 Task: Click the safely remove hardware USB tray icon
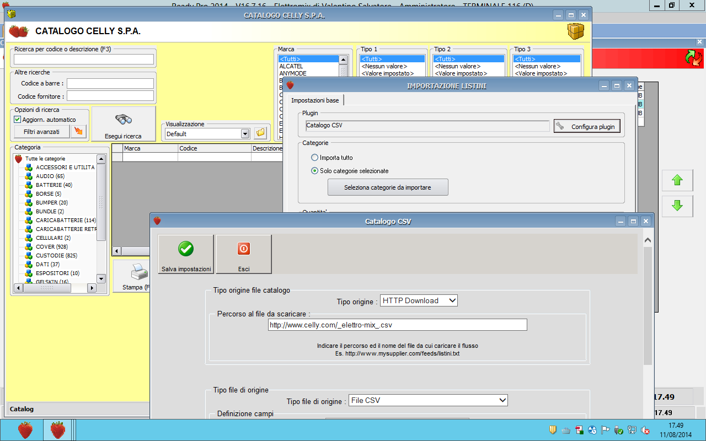(x=619, y=430)
